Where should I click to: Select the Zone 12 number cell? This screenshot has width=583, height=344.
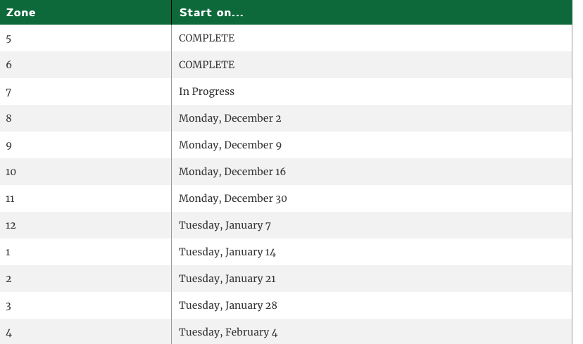(11, 225)
